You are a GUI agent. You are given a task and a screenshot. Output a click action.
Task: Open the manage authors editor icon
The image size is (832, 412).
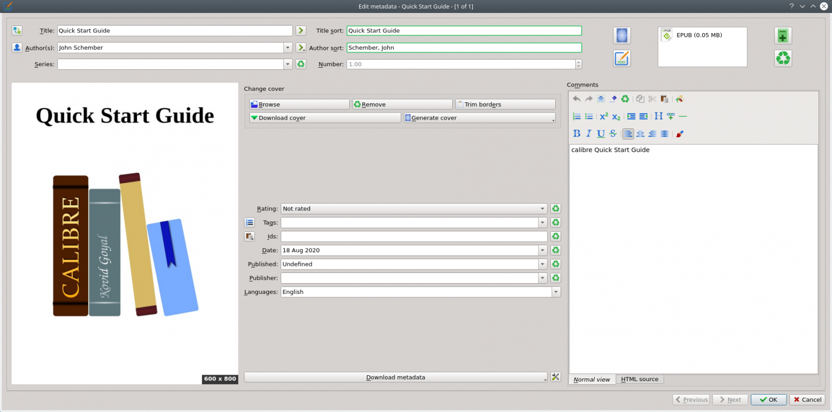(x=17, y=48)
